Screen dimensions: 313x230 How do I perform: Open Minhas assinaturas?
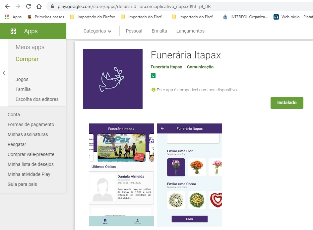(28, 134)
